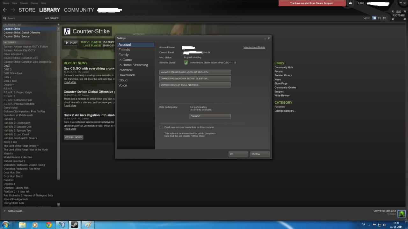The height and width of the screenshot is (229, 408).
Task: Switch library to list view icon
Action: tap(379, 18)
